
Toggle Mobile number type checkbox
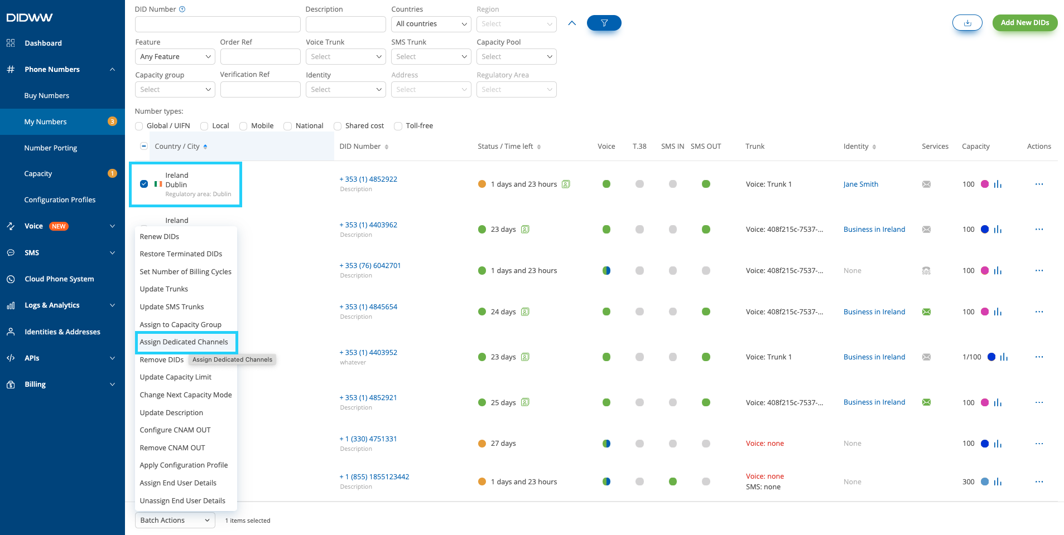point(243,126)
